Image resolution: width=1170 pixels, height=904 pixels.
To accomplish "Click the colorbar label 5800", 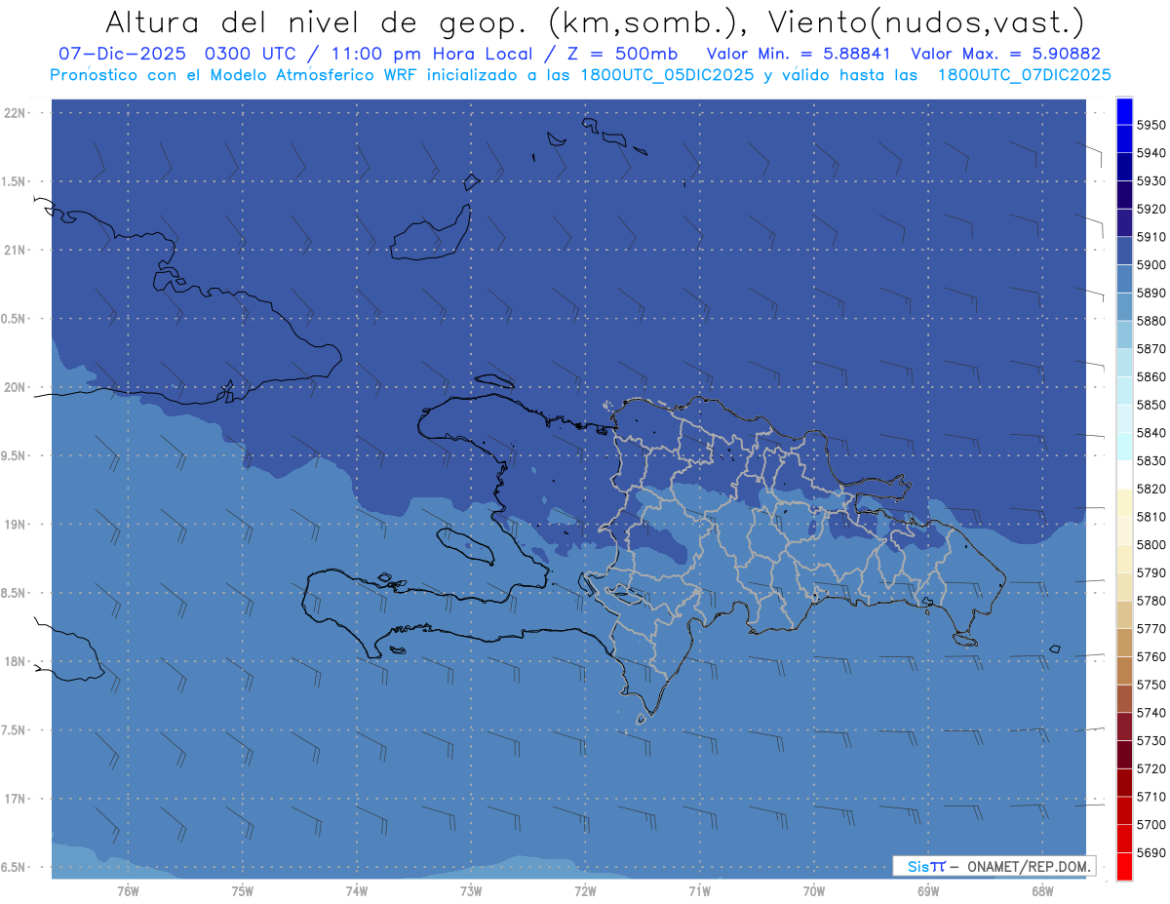I will [x=1150, y=545].
